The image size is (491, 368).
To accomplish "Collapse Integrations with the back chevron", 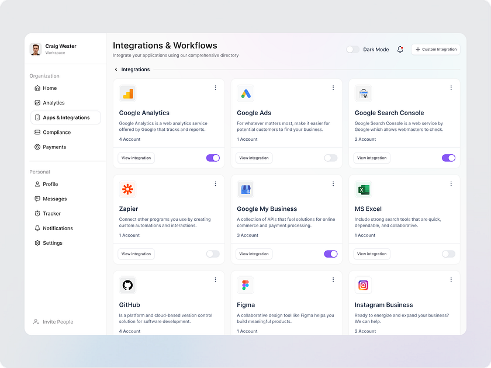I will (115, 69).
